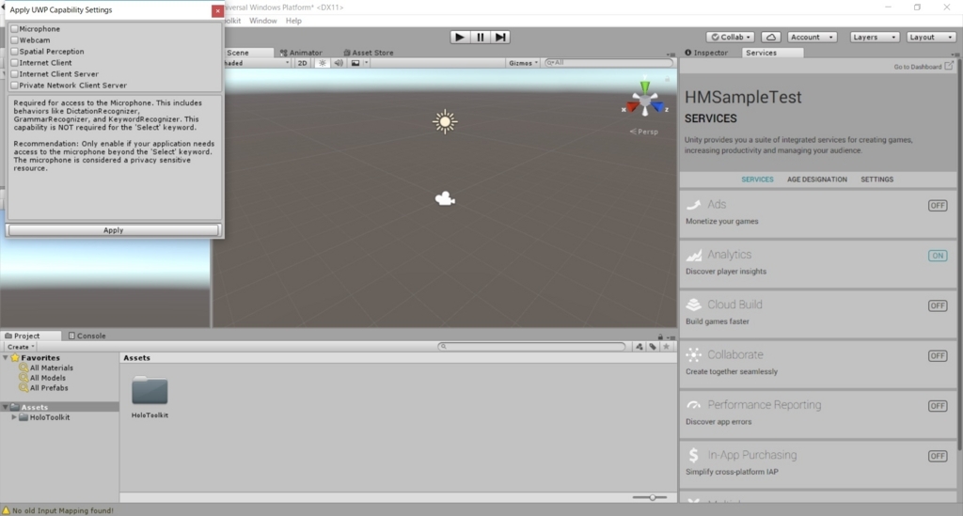Click the warning icon in status bar
The width and height of the screenshot is (963, 516).
point(7,510)
